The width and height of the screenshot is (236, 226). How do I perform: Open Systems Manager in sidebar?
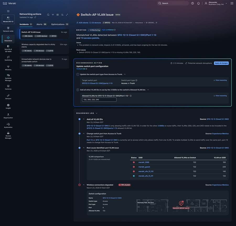pos(8,78)
